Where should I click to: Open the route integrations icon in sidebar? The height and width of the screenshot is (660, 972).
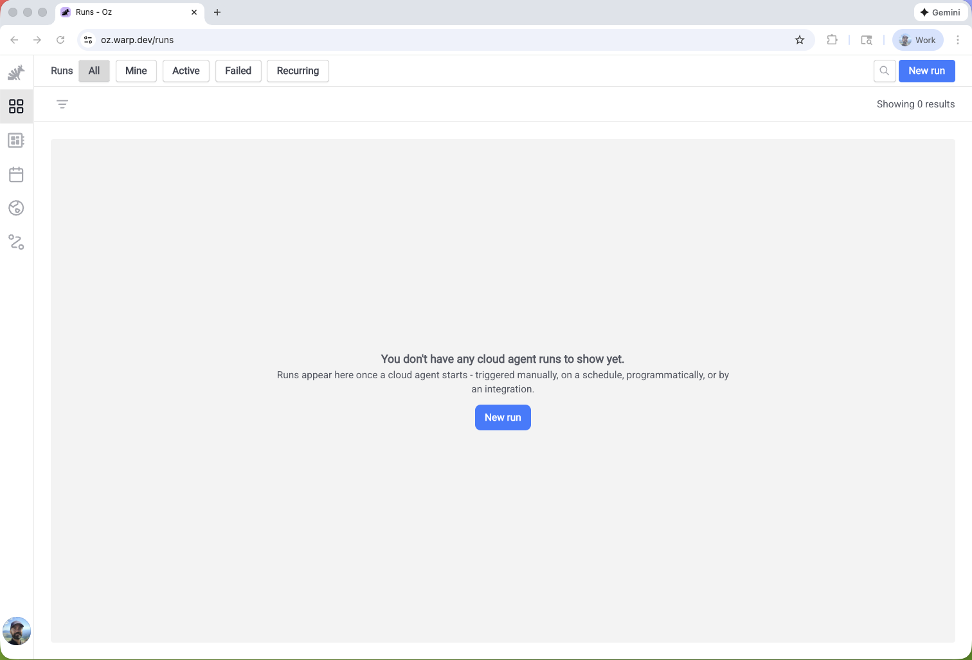tap(16, 242)
